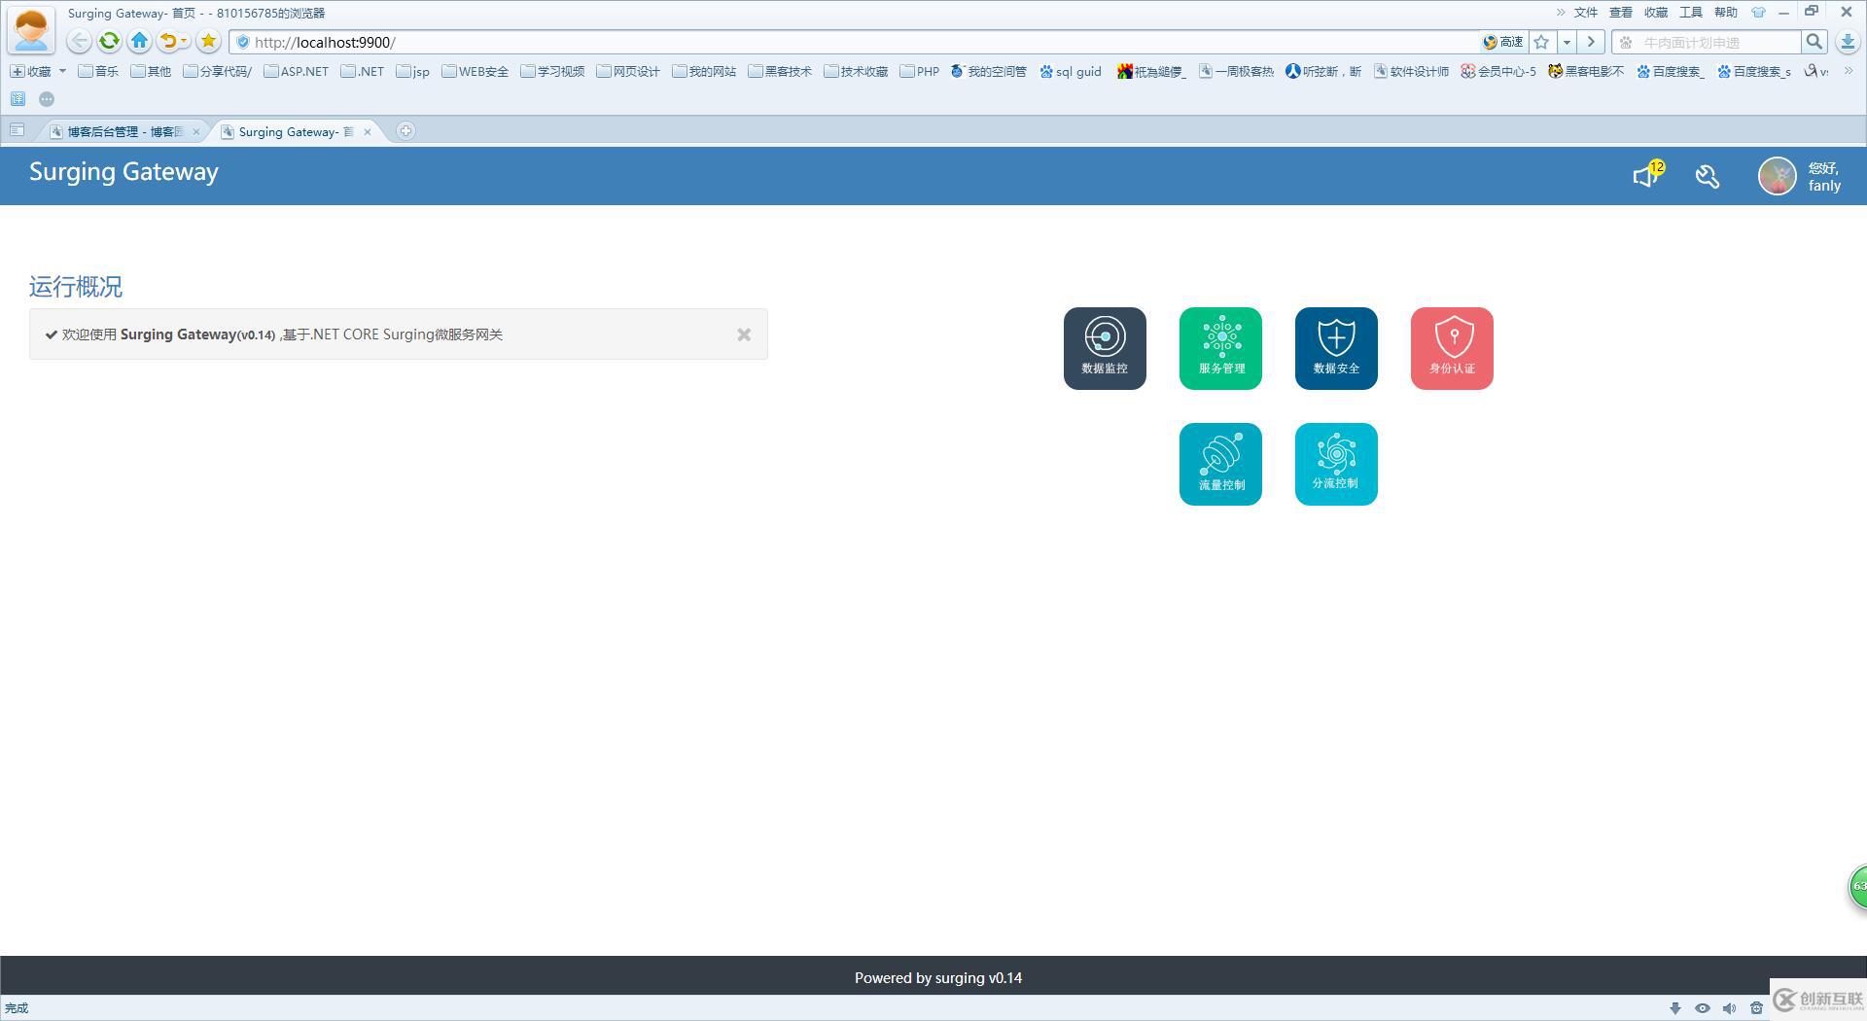Click the yellow star favorites button

pos(208,41)
